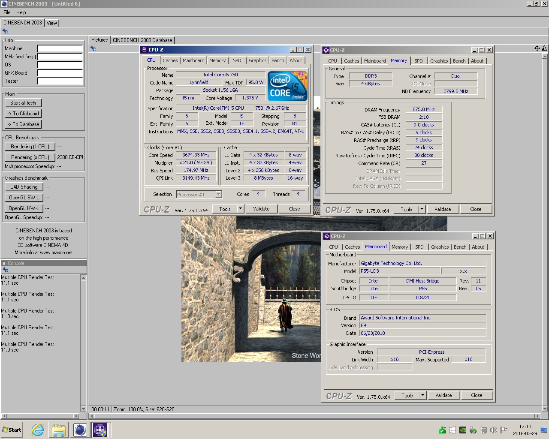
Task: Switch to the CINEBENCH 2003 Database tab
Action: [142, 40]
